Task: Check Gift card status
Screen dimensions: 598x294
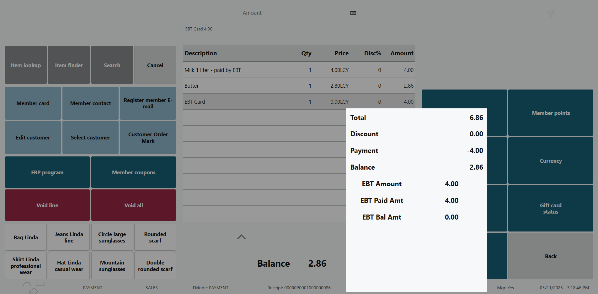Action: pyautogui.click(x=551, y=208)
